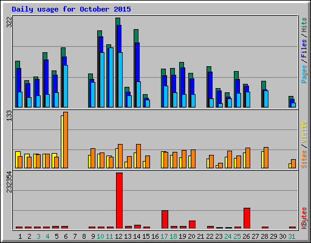Click the 'Hits' legend label
This screenshot has height=243, width=311.
(x=304, y=25)
